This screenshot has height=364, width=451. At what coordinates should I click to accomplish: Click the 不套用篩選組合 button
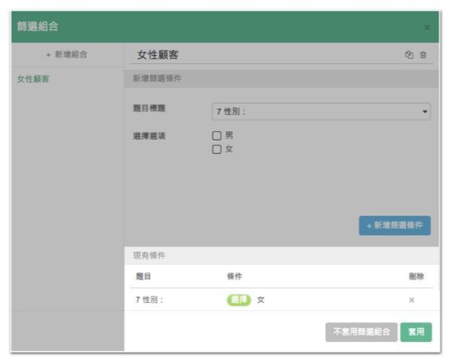pos(361,332)
